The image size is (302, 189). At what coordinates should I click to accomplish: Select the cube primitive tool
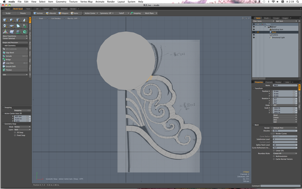[5, 20]
